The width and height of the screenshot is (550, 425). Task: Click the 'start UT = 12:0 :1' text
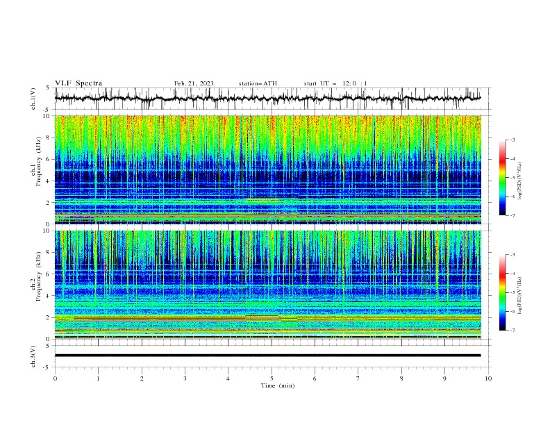pos(335,83)
